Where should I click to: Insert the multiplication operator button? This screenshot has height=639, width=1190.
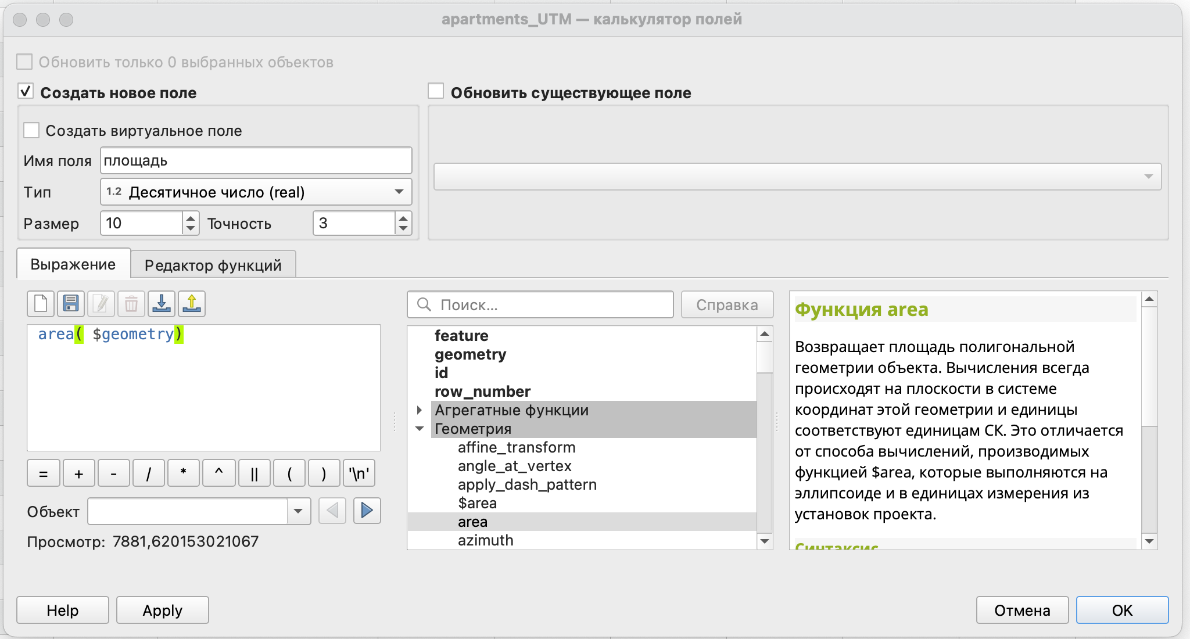click(183, 473)
